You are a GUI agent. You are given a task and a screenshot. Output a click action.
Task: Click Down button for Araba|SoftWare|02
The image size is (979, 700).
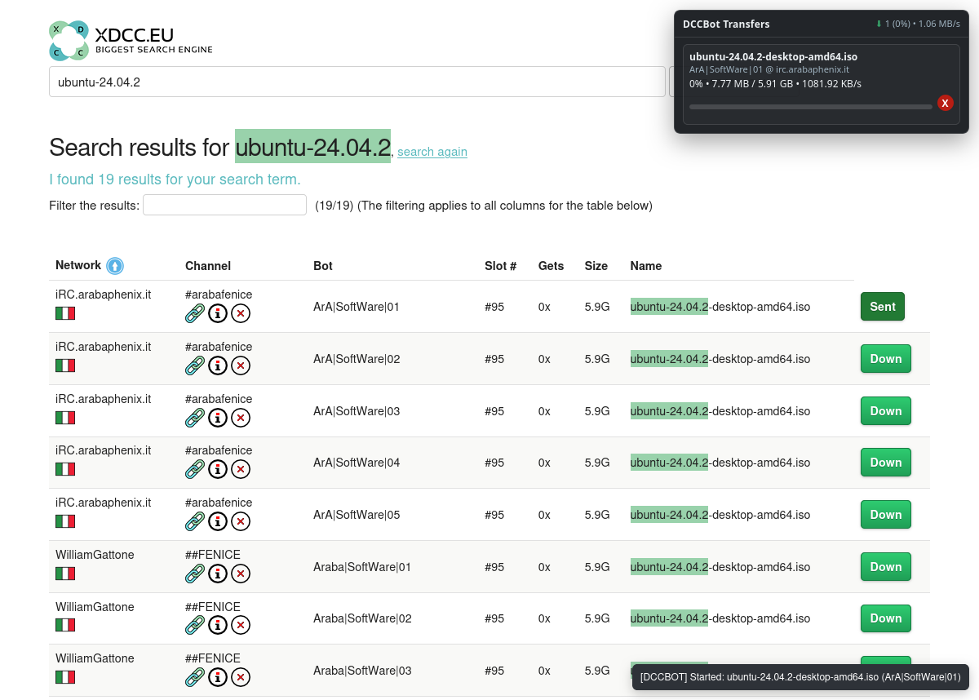click(886, 618)
